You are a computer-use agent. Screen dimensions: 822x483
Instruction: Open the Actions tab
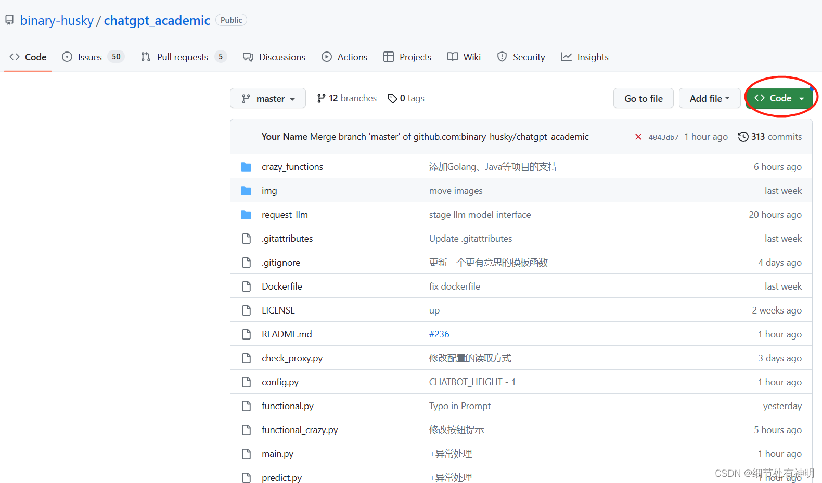pos(344,57)
